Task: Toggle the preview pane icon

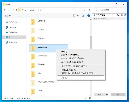Action: (x=83, y=16)
